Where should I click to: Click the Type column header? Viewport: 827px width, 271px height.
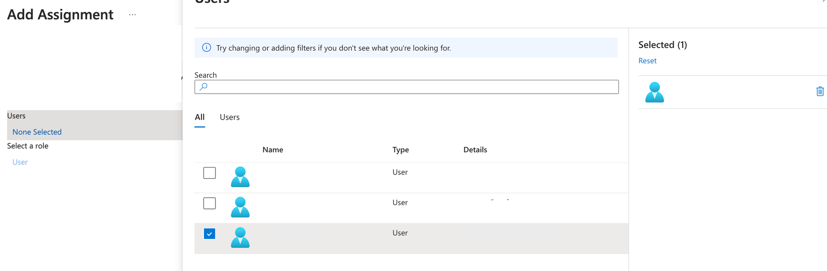(x=401, y=150)
